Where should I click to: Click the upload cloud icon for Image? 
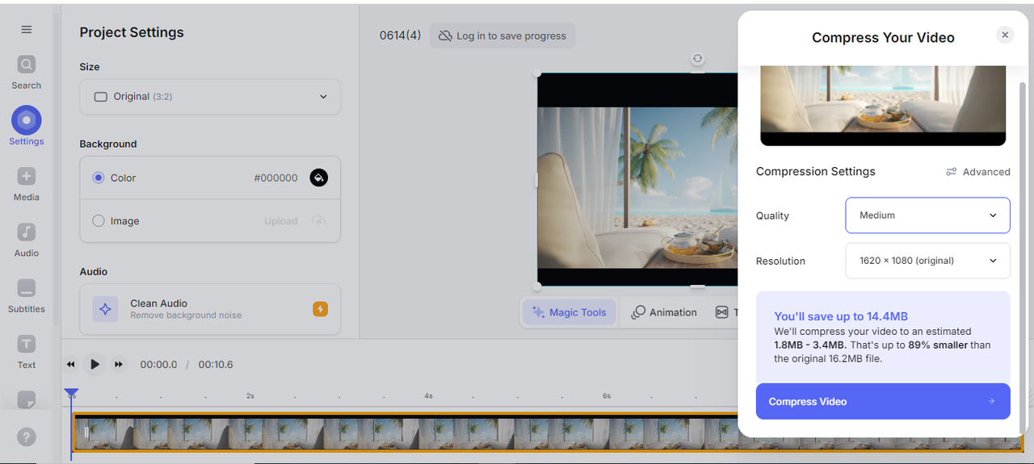pos(318,221)
